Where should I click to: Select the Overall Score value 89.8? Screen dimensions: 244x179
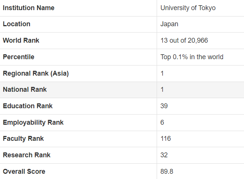(167, 172)
